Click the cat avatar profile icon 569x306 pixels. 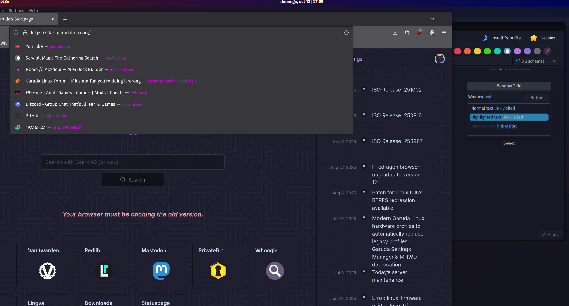pyautogui.click(x=440, y=59)
